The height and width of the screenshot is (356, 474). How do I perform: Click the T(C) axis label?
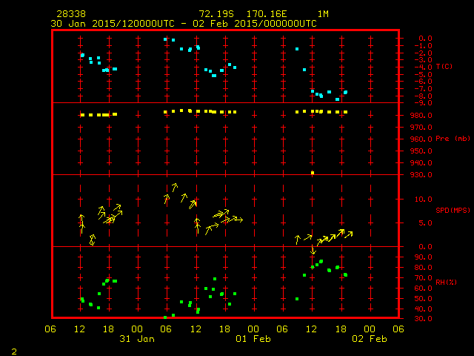(444, 66)
